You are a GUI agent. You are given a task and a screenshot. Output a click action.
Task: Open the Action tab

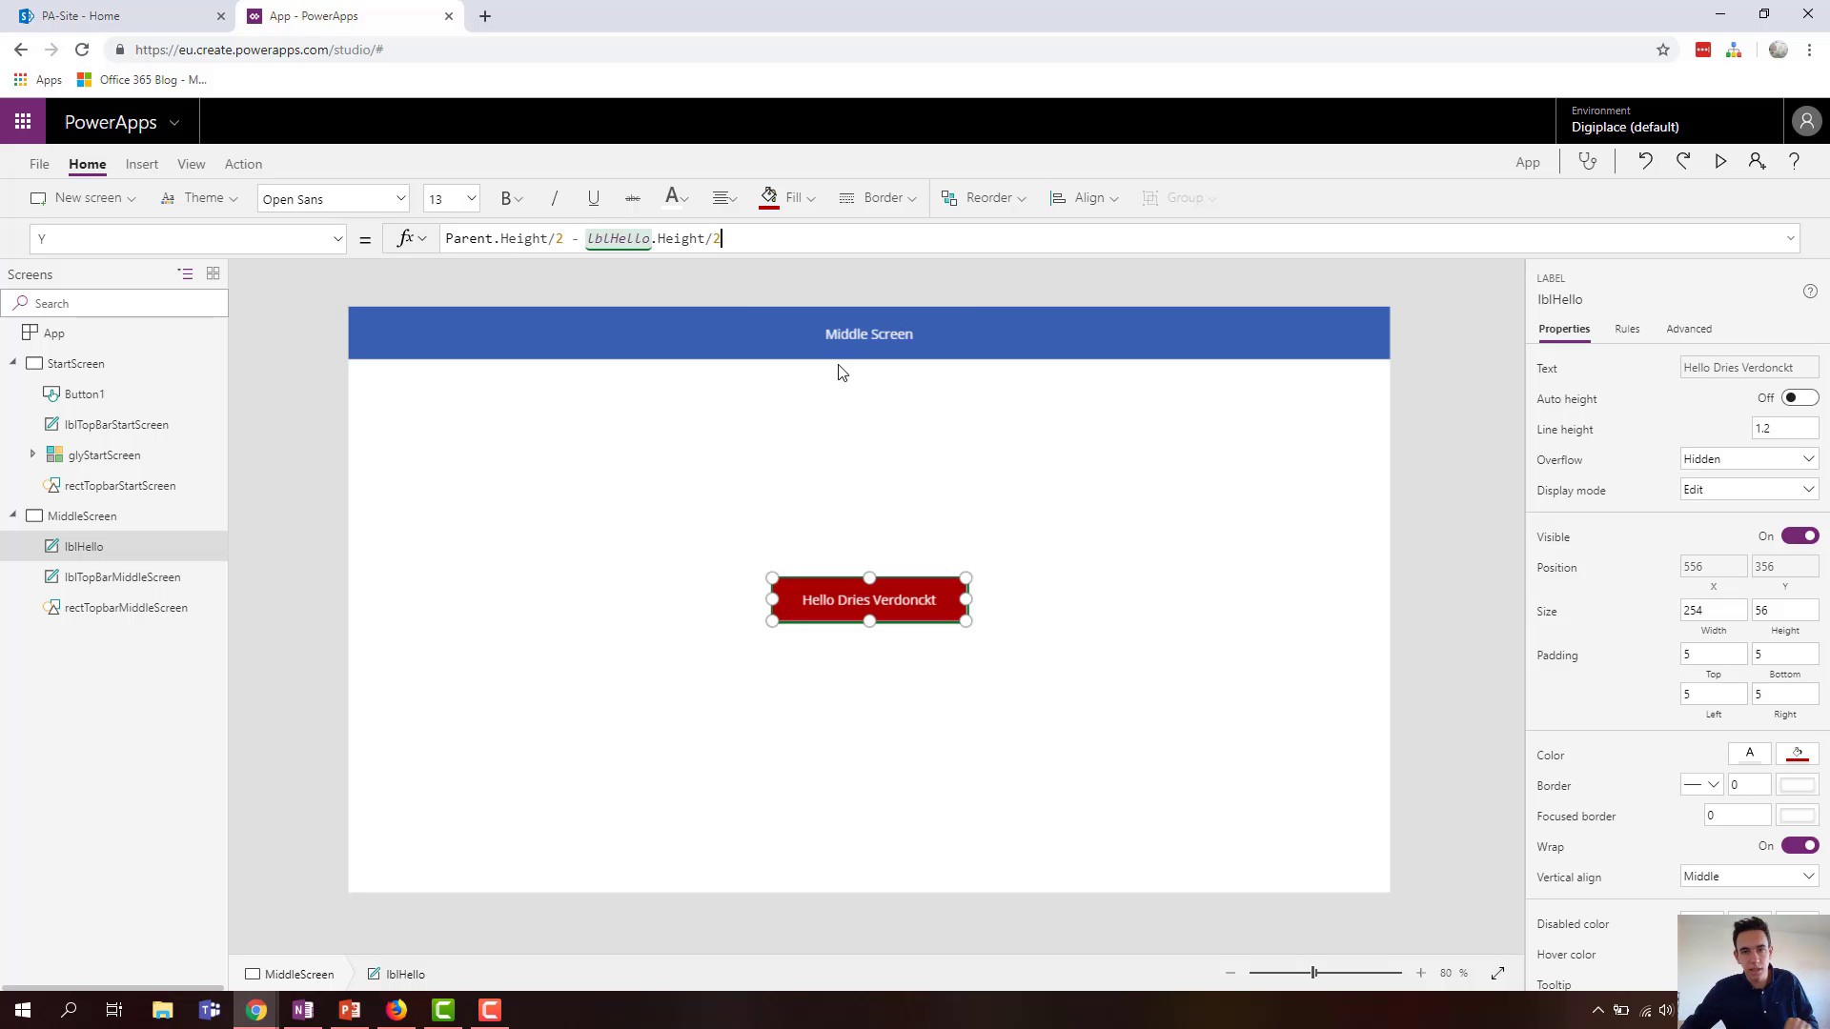(243, 164)
